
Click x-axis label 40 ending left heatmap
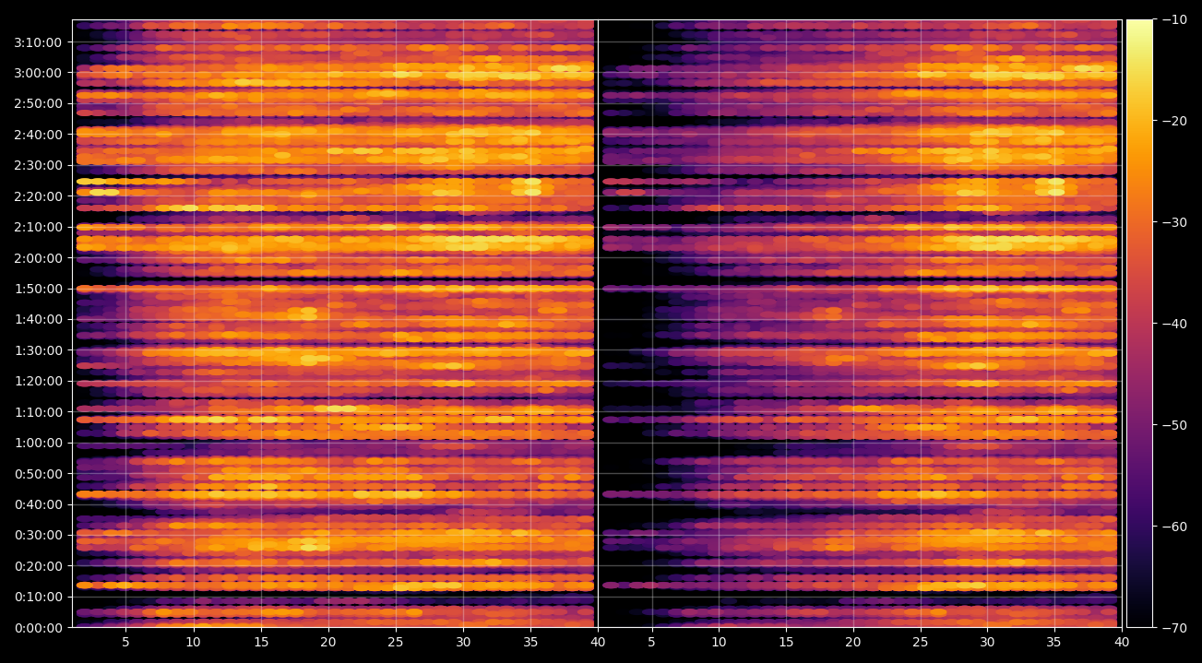pyautogui.click(x=598, y=642)
